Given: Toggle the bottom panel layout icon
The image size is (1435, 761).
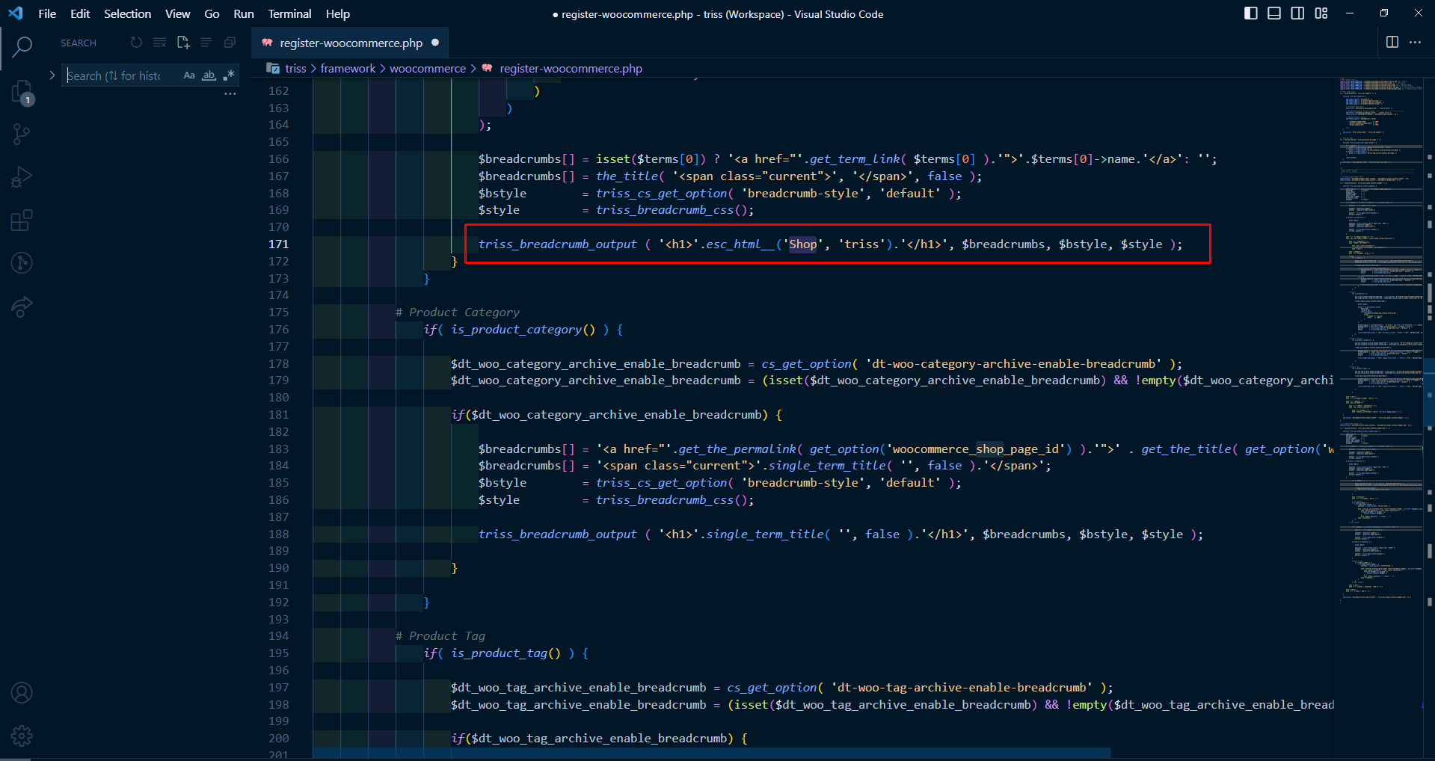Looking at the screenshot, I should click(x=1274, y=13).
